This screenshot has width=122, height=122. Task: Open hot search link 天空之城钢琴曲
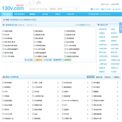(x=25, y=20)
